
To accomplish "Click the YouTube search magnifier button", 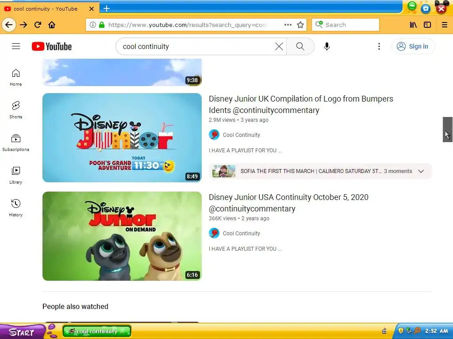I will coord(300,46).
